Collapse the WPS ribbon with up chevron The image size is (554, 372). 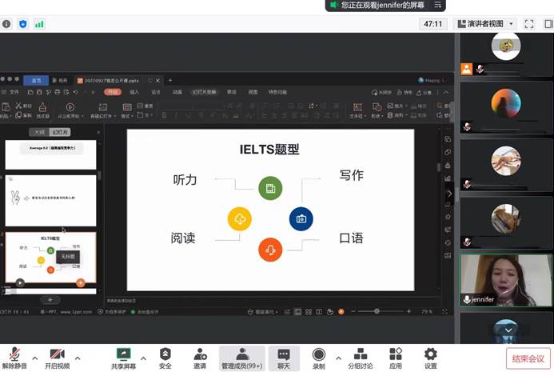tap(446, 92)
